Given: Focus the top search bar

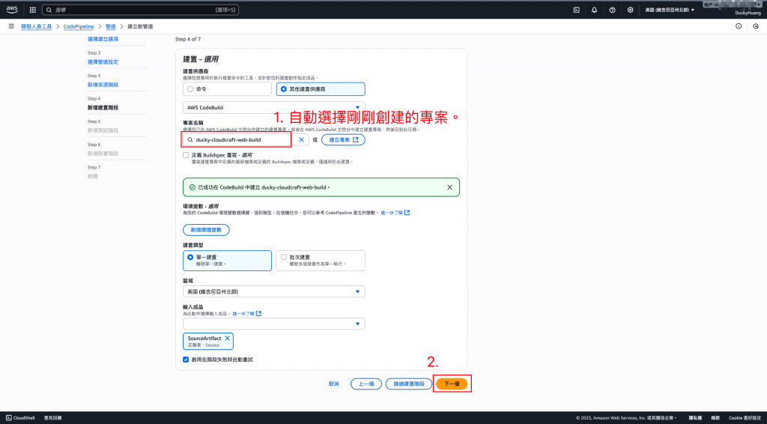Looking at the screenshot, I should pyautogui.click(x=140, y=10).
